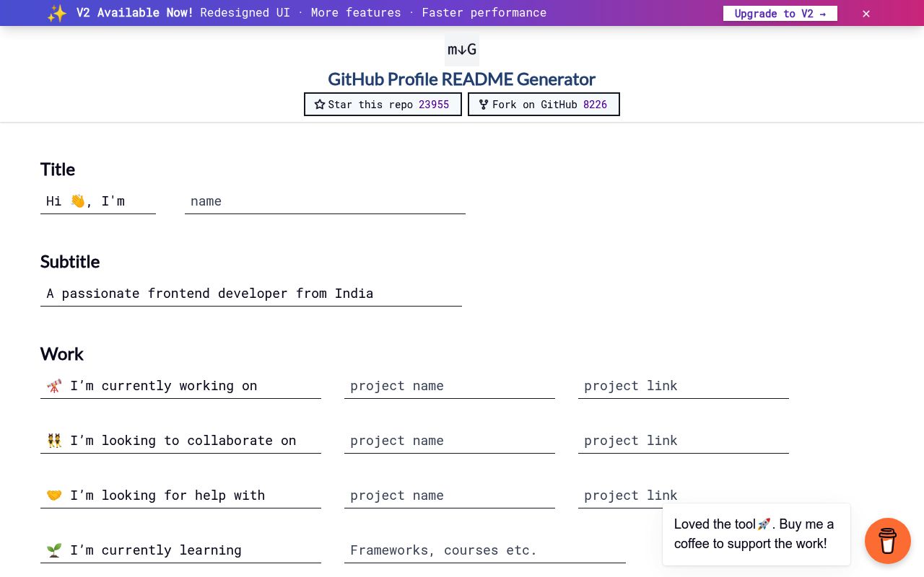This screenshot has height=577, width=924.
Task: Click the subtitle text field
Action: 251,294
